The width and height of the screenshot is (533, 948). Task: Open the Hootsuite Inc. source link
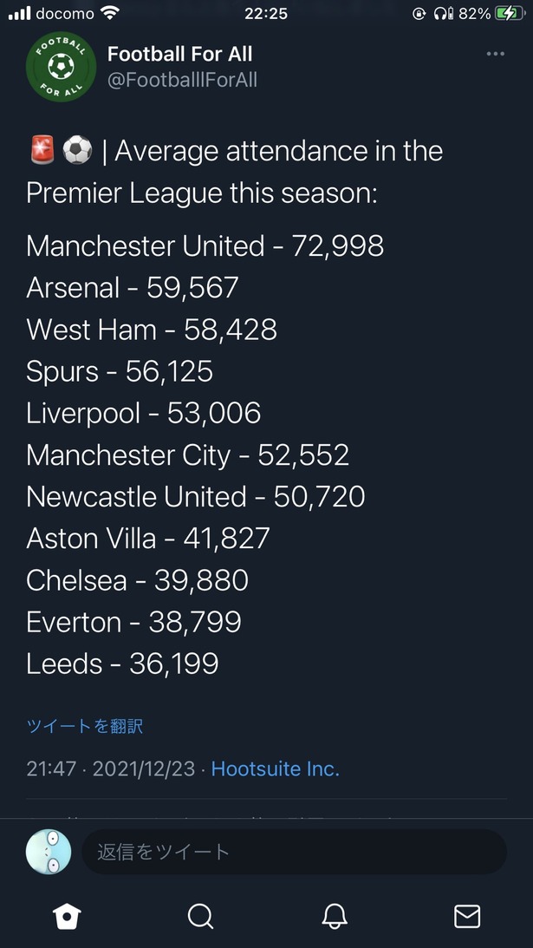(x=275, y=768)
